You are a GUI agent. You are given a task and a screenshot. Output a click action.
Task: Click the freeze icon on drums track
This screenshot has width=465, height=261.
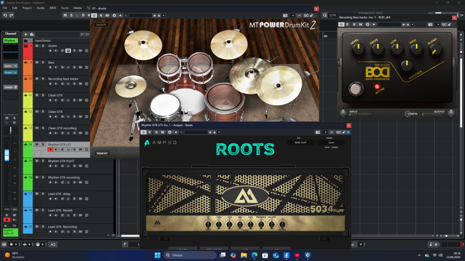86,51
